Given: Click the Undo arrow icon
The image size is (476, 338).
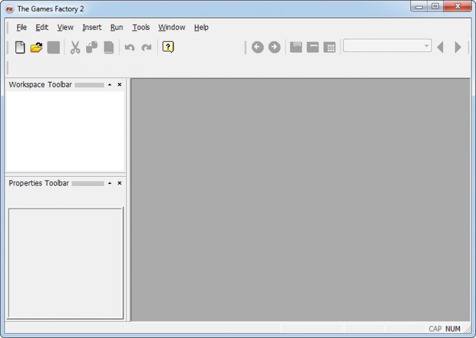Looking at the screenshot, I should [x=130, y=47].
